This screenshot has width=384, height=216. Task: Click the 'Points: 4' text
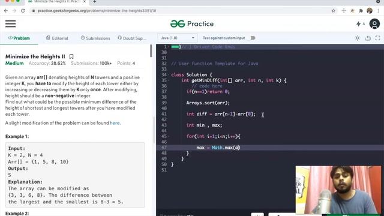click(126, 63)
